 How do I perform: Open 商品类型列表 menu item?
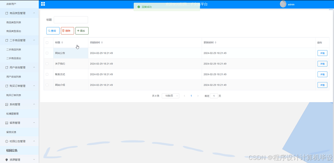pos(14,22)
